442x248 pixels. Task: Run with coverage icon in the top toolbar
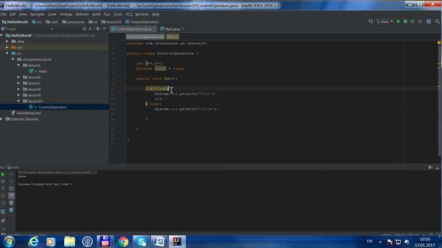point(412,21)
